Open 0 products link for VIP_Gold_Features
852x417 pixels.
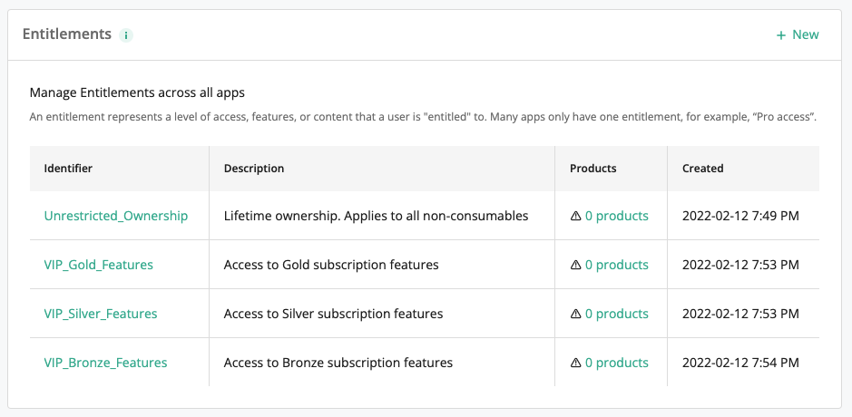pos(617,265)
